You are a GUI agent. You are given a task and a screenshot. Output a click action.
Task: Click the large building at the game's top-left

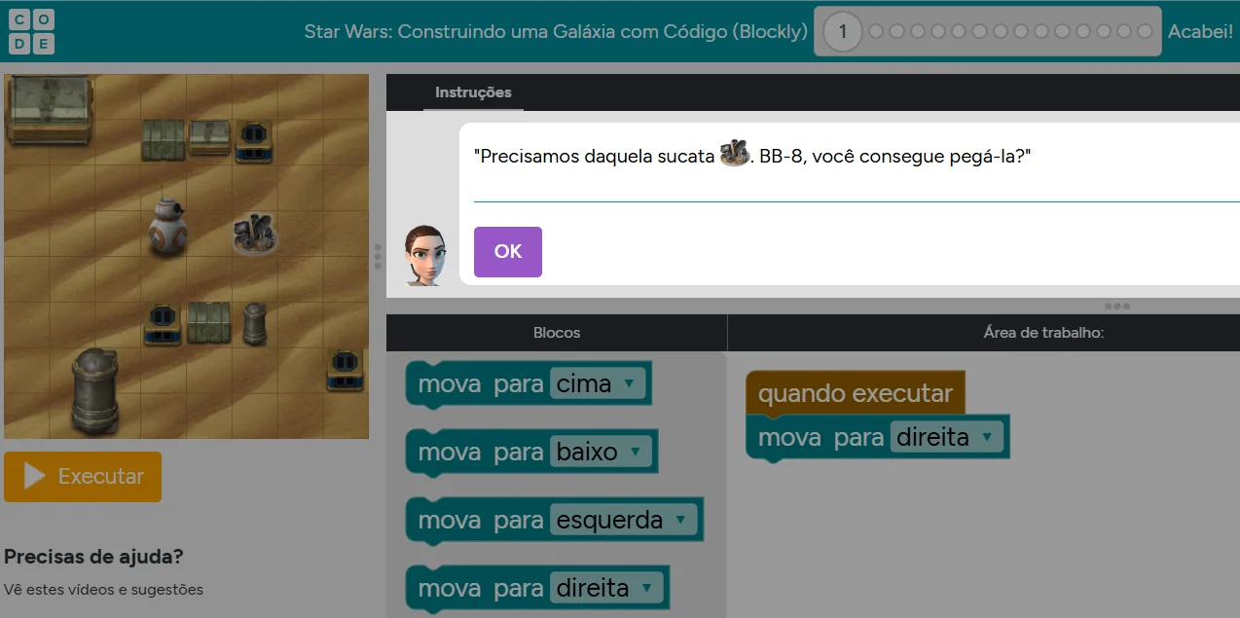tap(49, 110)
